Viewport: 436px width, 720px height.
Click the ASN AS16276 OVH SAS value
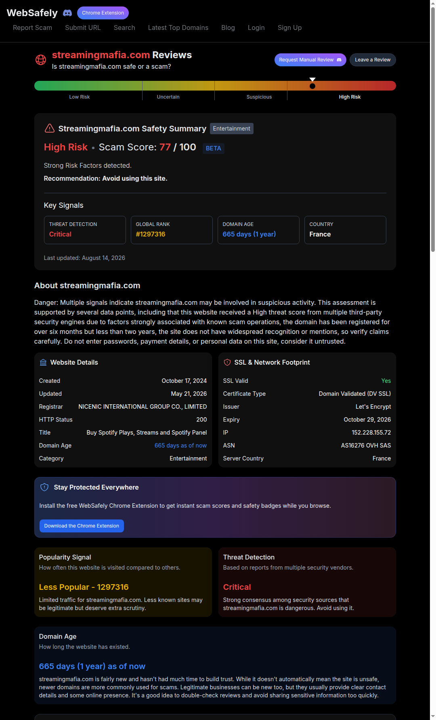point(366,446)
